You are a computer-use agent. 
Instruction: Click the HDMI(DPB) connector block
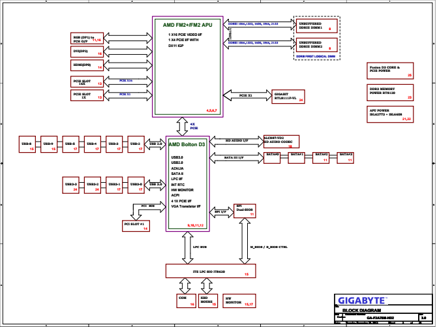pyautogui.click(x=87, y=65)
